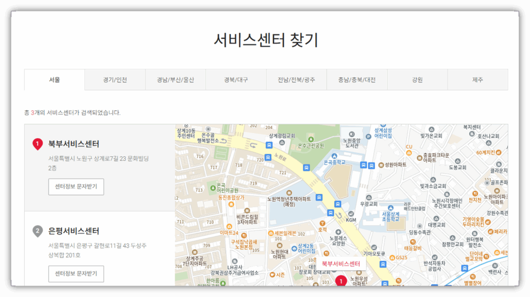Click the 60계치킨 restaurant icon

[498, 153]
